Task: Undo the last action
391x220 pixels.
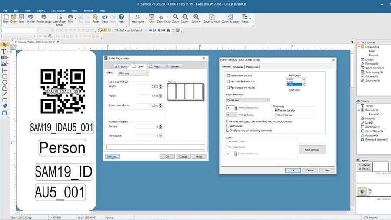Action: point(105,18)
